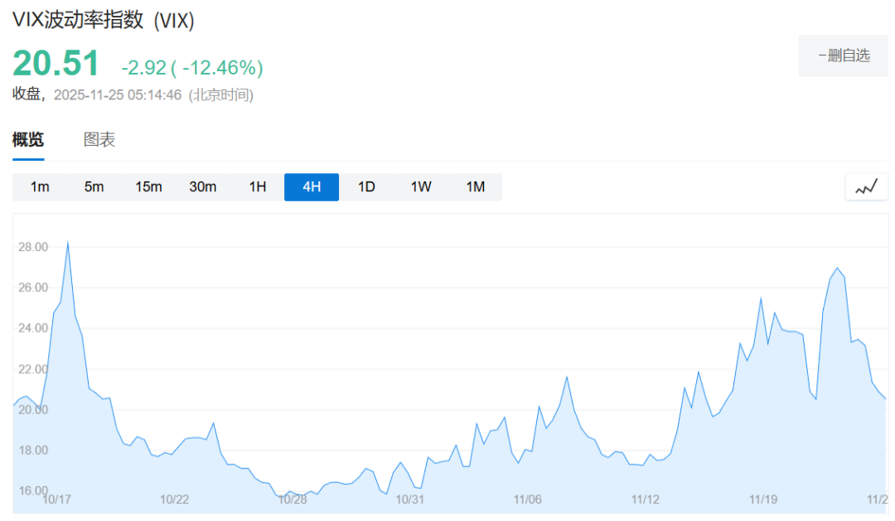Viewport: 895px width, 521px height.
Task: Select the 4H timeframe
Action: [312, 187]
